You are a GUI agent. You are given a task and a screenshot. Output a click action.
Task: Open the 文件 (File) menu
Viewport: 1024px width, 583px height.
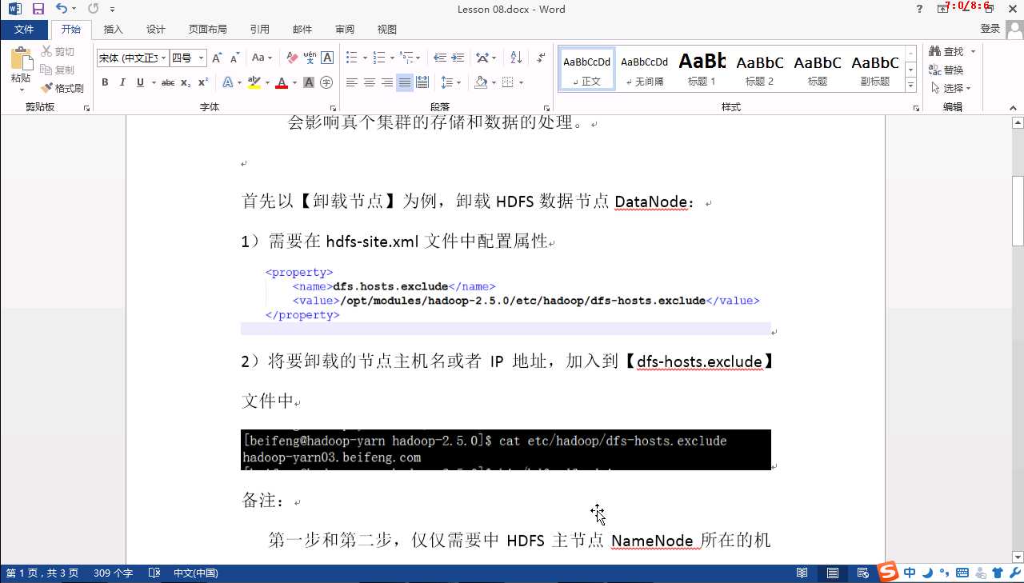click(24, 30)
